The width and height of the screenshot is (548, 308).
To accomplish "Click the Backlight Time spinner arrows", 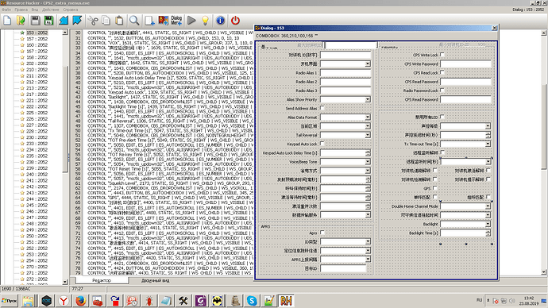I will (488, 233).
